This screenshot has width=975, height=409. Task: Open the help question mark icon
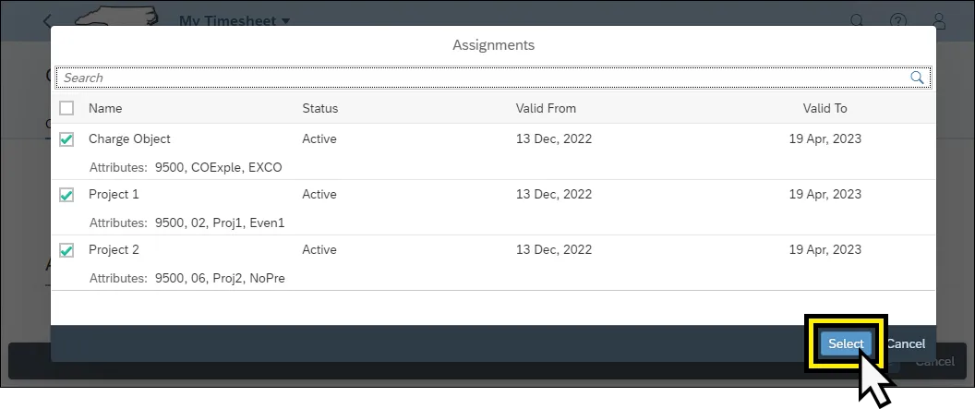897,20
